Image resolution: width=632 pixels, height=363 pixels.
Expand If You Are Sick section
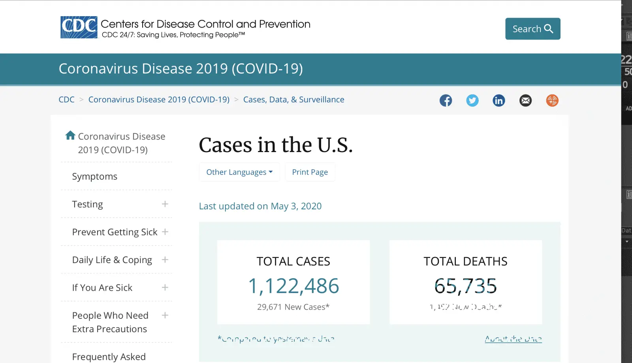[x=165, y=288]
